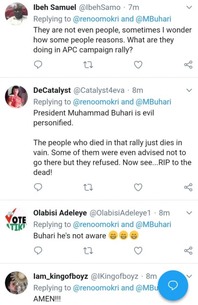
Task: Share Olabisi Adeleye's tweet
Action: pos(188,251)
